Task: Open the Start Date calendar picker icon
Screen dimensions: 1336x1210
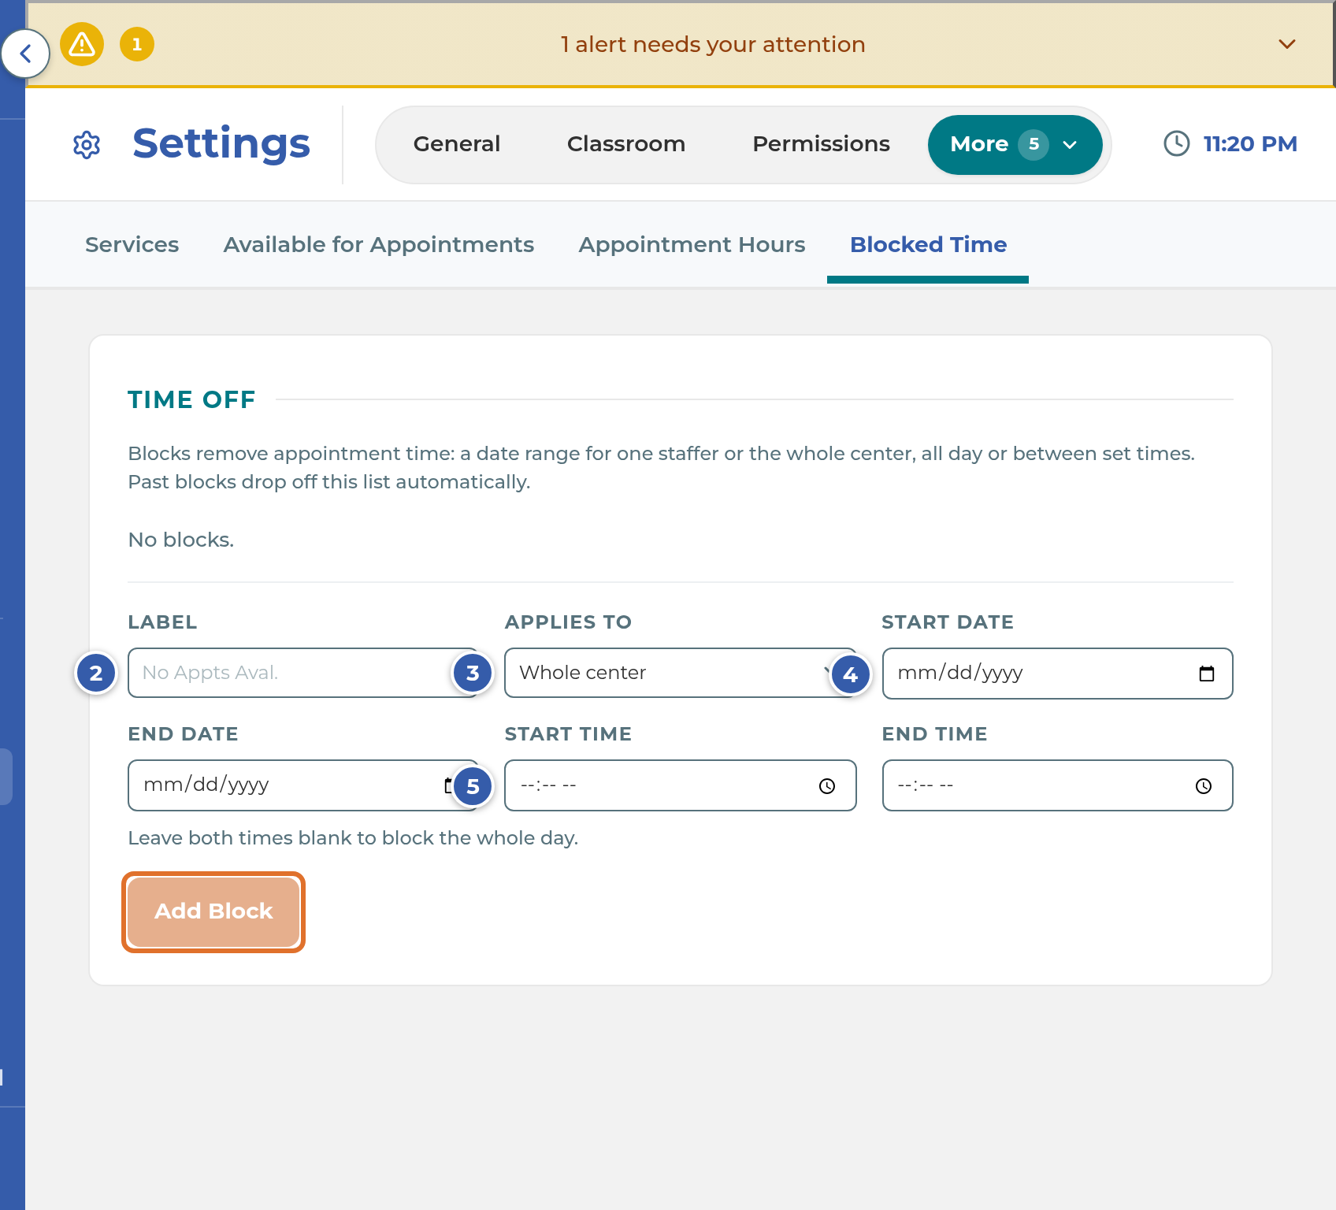Action: (x=1207, y=674)
